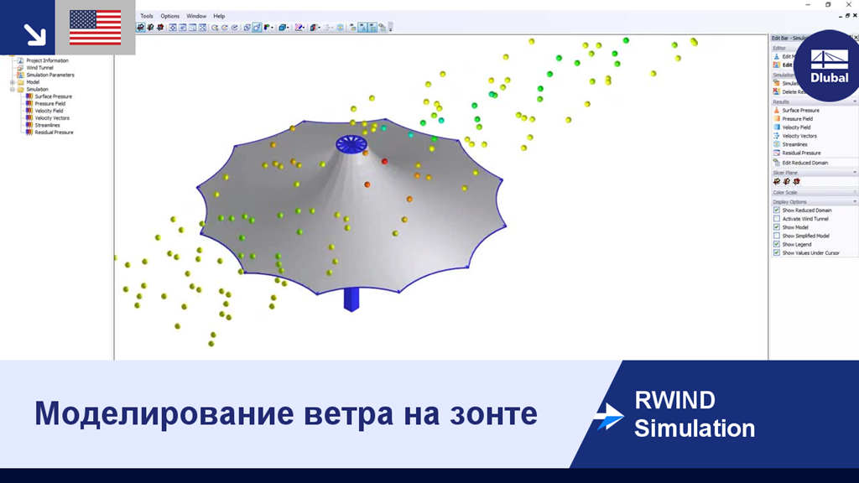Select Surface Pressure in navigator tree
This screenshot has width=859, height=483.
pos(53,96)
